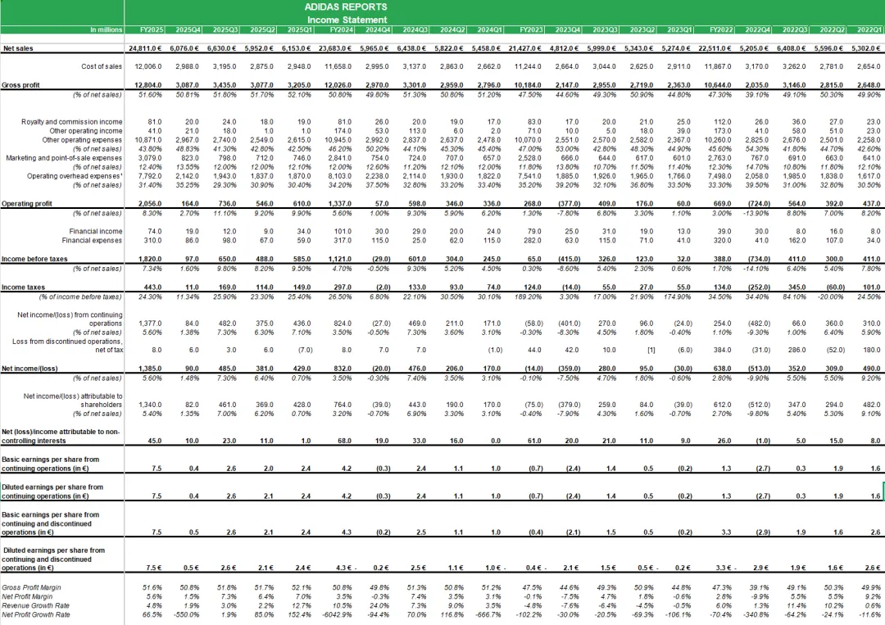Click FY2022 diluted EPS value 3.3 €

tap(723, 568)
